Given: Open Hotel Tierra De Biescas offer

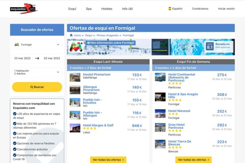Looking at the screenshot, I should (x=180, y=143).
